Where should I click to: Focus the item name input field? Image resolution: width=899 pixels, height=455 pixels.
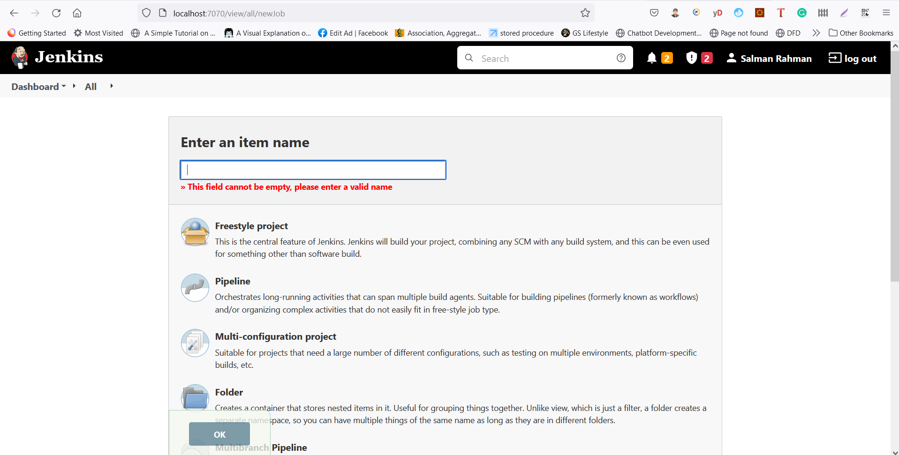tap(312, 170)
